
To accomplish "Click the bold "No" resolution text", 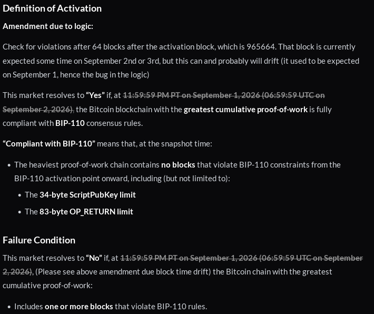I will (x=94, y=258).
